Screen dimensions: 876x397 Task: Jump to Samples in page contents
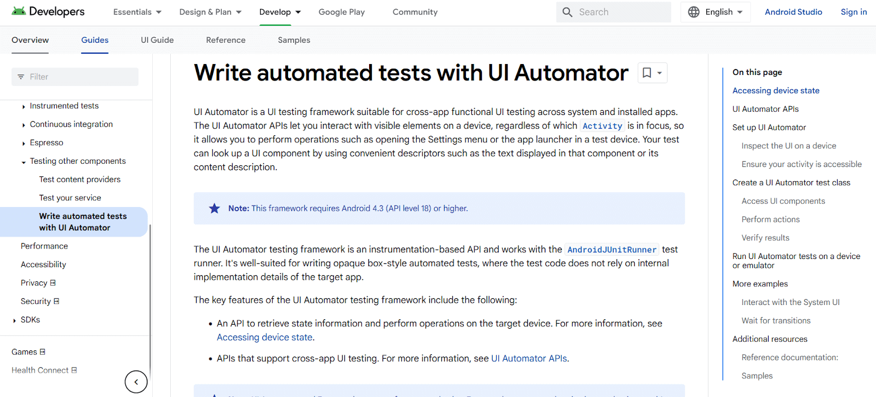757,376
